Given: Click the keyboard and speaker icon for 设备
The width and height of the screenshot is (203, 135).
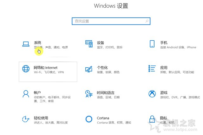Looking at the screenshot, I should [89, 44].
